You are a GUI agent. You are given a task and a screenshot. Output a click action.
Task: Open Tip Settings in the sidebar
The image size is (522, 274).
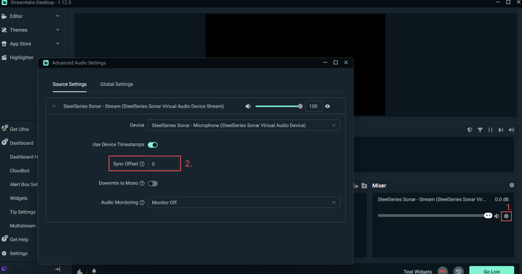[x=23, y=212]
